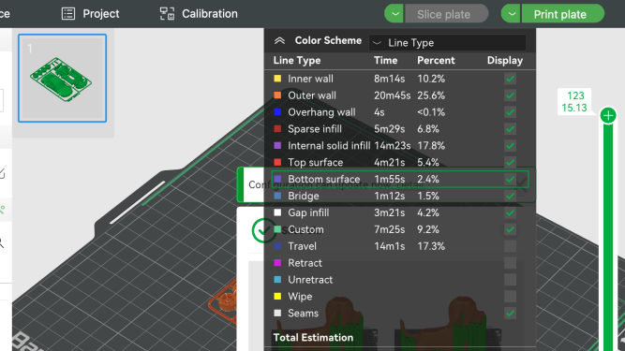Click the Time column header
This screenshot has width=625, height=351.
tap(385, 61)
